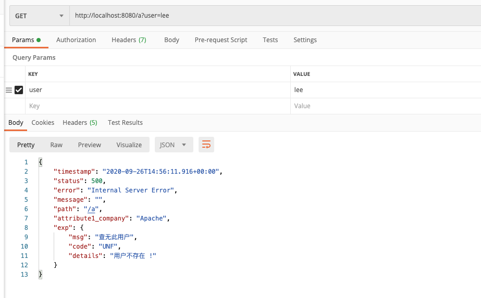481x298 pixels.
Task: Open the Pre-request Script tab
Action: point(221,40)
